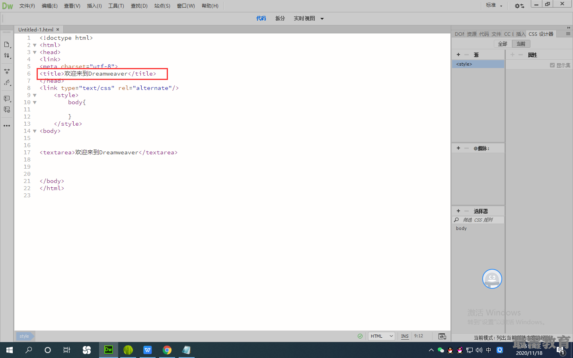573x358 pixels.
Task: Click the remove comment icon
Action: 7,109
